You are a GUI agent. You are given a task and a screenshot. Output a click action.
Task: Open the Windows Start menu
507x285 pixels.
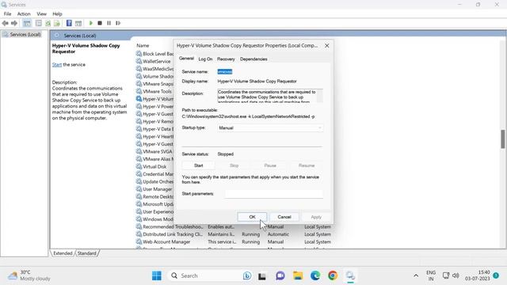coord(157,275)
